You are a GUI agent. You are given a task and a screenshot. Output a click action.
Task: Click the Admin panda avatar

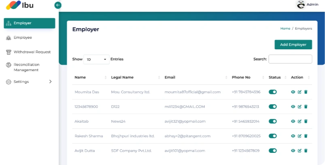pyautogui.click(x=301, y=4)
